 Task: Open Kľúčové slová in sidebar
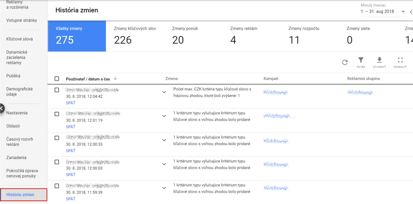pyautogui.click(x=20, y=39)
